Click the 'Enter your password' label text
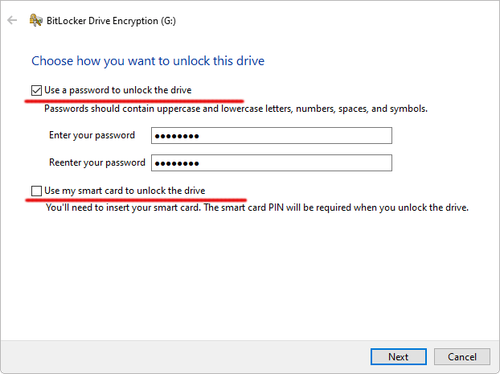Screen dimensions: 500x374 (x=92, y=135)
